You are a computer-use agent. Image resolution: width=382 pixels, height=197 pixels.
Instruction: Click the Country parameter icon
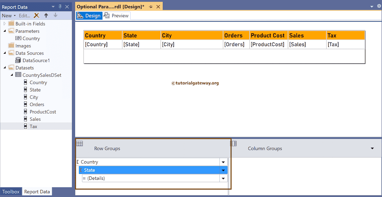point(18,38)
